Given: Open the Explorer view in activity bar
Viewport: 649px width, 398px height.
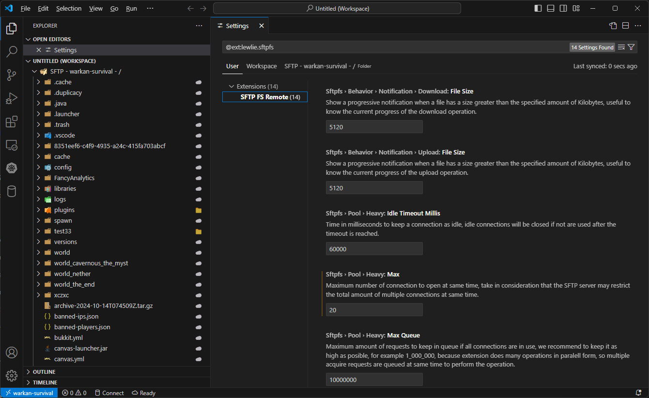Looking at the screenshot, I should (12, 29).
